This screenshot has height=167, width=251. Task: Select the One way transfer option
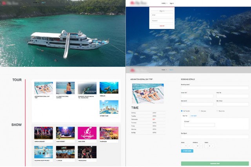pos(199,111)
